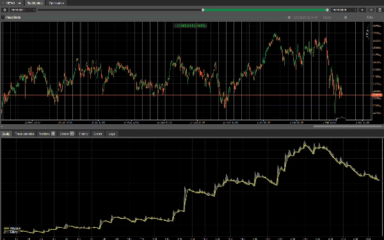The image size is (384, 240).
Task: Open the Positions tab
Action: [x=47, y=134]
